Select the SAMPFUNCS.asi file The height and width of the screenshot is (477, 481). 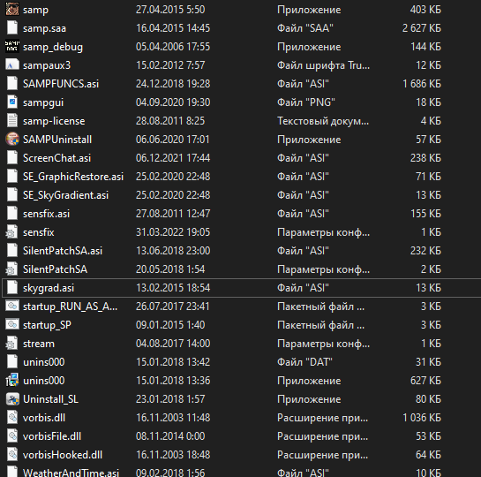click(61, 84)
